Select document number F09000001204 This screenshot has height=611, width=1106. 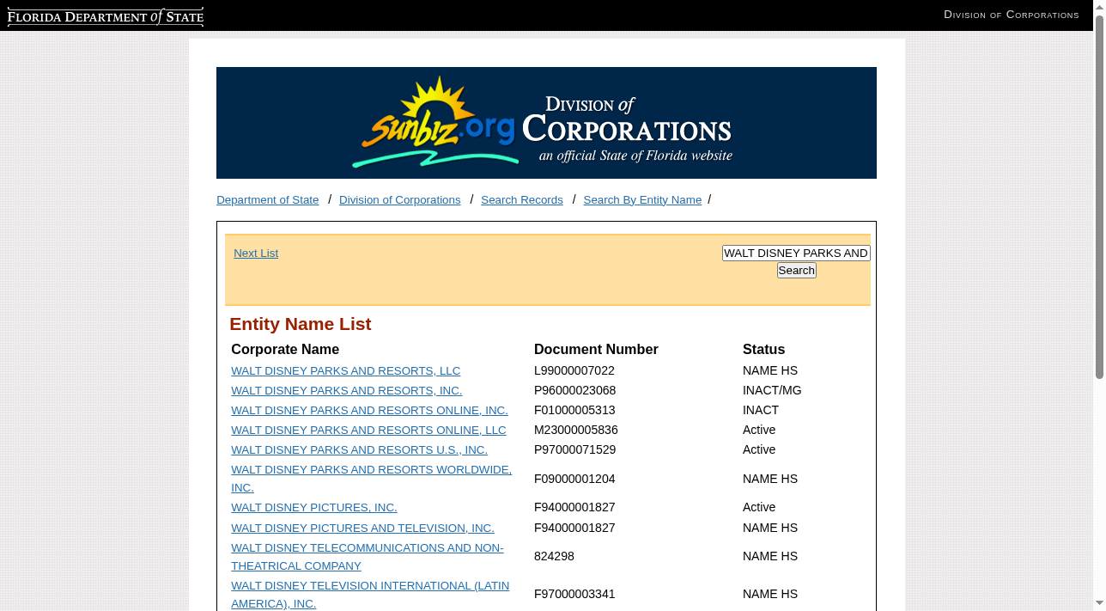574,480
